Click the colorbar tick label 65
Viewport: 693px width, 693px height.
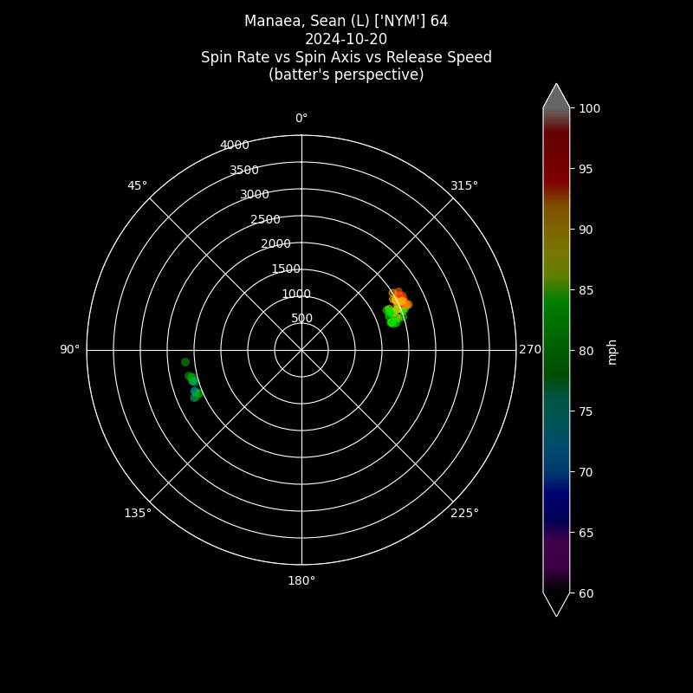point(586,533)
